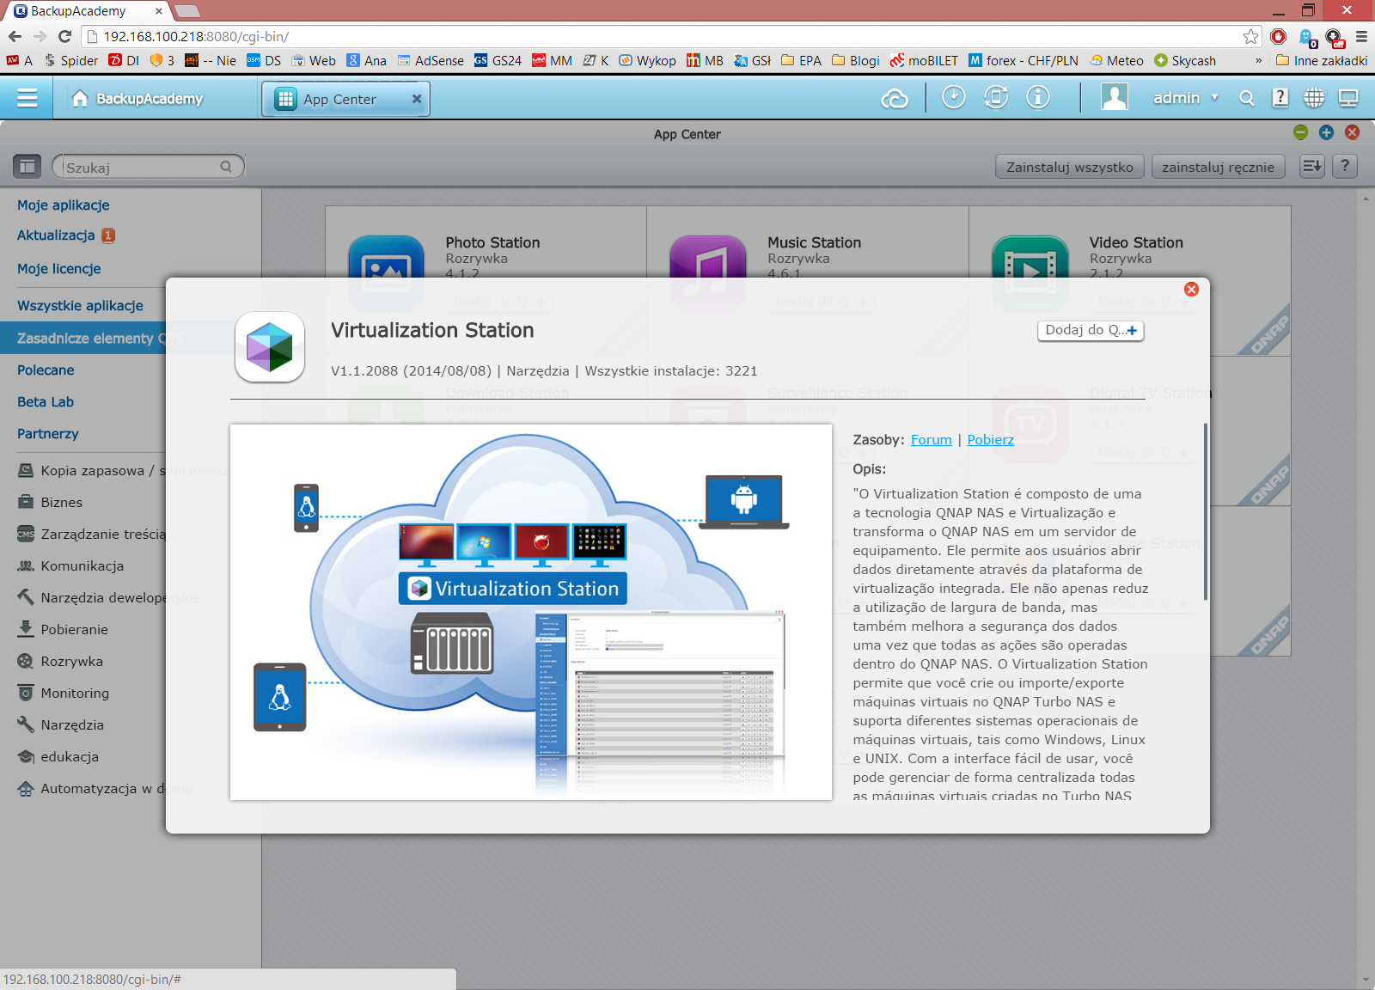
Task: Open Inne zakładki bookmarks folder
Action: click(1322, 60)
